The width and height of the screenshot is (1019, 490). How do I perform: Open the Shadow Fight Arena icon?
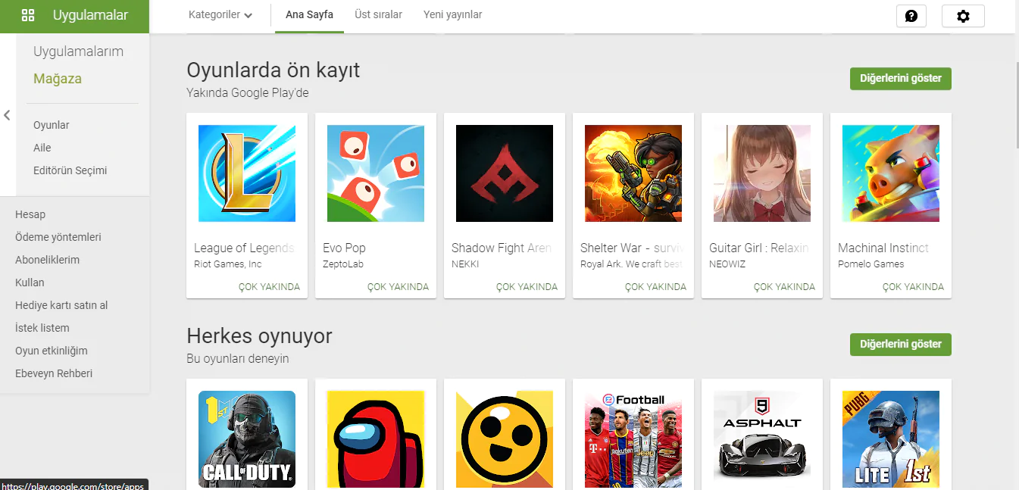pos(505,173)
